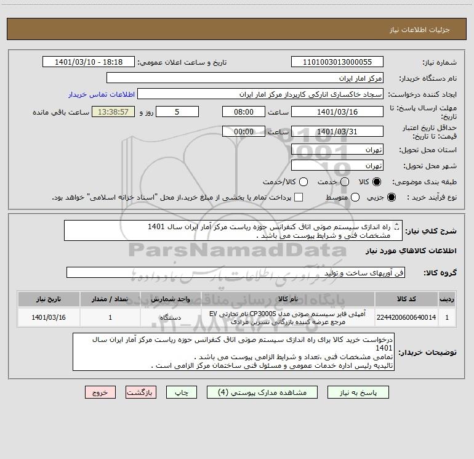The height and width of the screenshot is (459, 474).
Task: Open مشاهده مدارک پیوستی (4) button
Action: click(262, 392)
